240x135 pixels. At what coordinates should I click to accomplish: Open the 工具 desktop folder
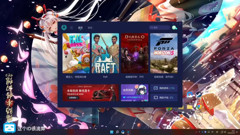[190, 108]
